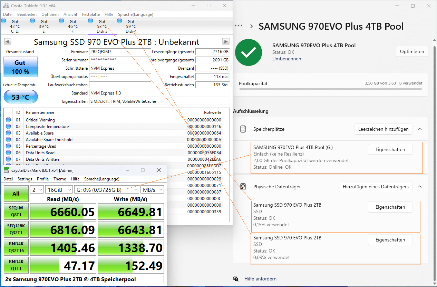Viewport: 437px width, 287px height.
Task: Go to previous disk with left arrow
Action: click(8, 42)
